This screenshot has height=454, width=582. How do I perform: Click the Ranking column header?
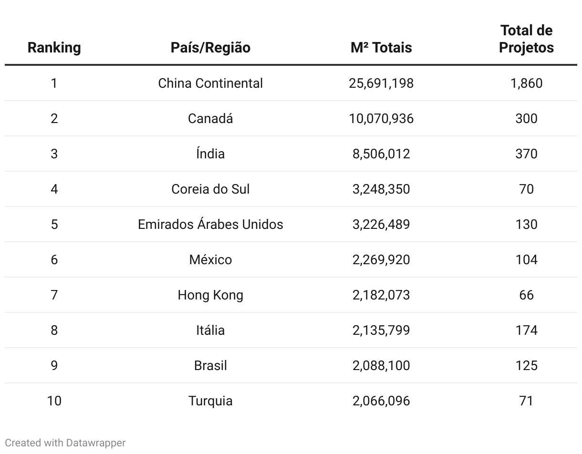[54, 47]
